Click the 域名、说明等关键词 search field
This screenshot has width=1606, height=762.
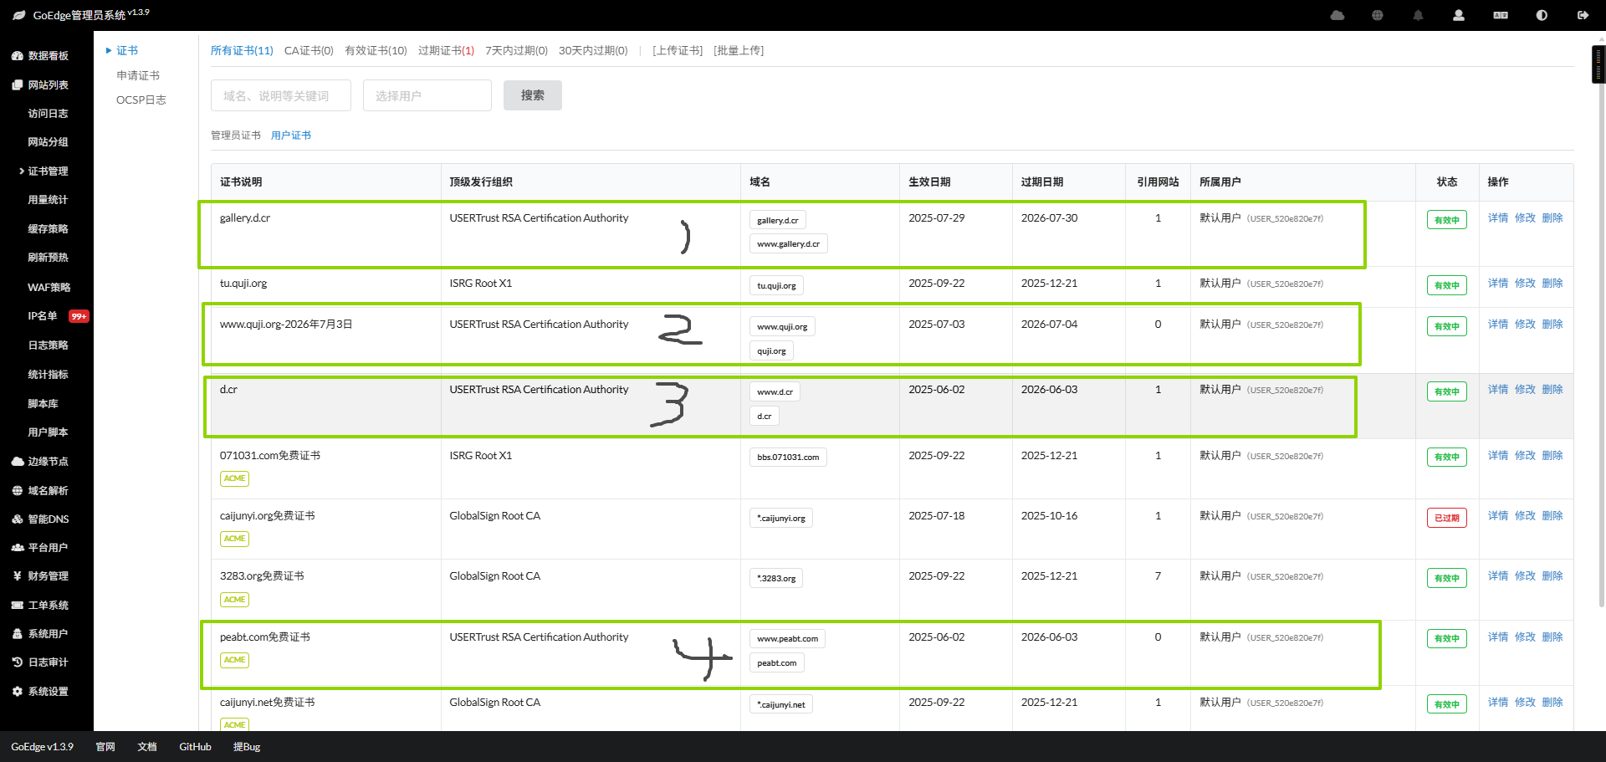280,95
